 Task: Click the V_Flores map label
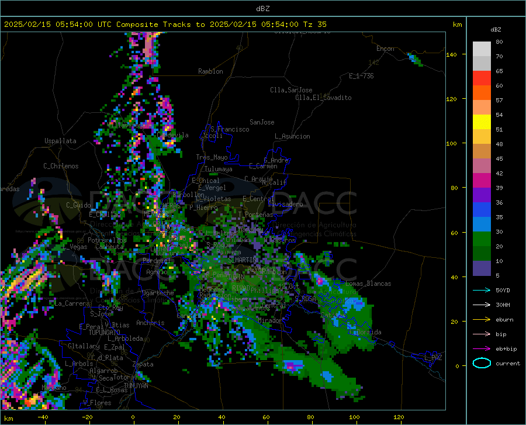[97, 403]
